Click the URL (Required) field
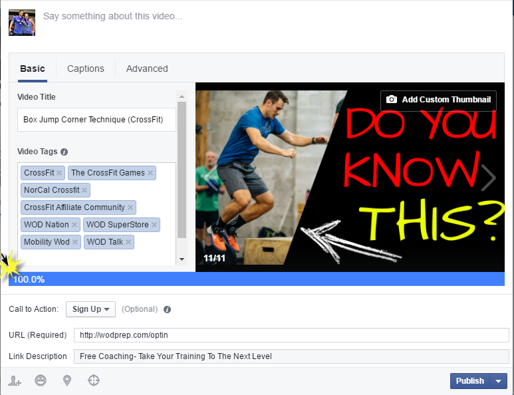Viewport: 514px width, 395px height. (x=291, y=335)
